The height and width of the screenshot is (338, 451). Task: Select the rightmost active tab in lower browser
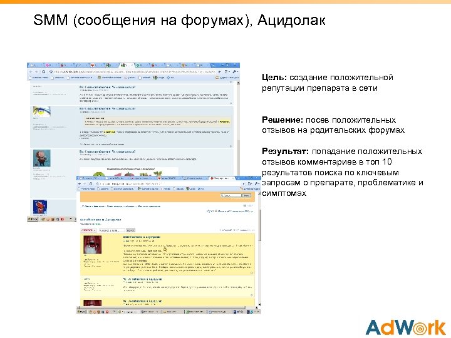tap(222, 178)
